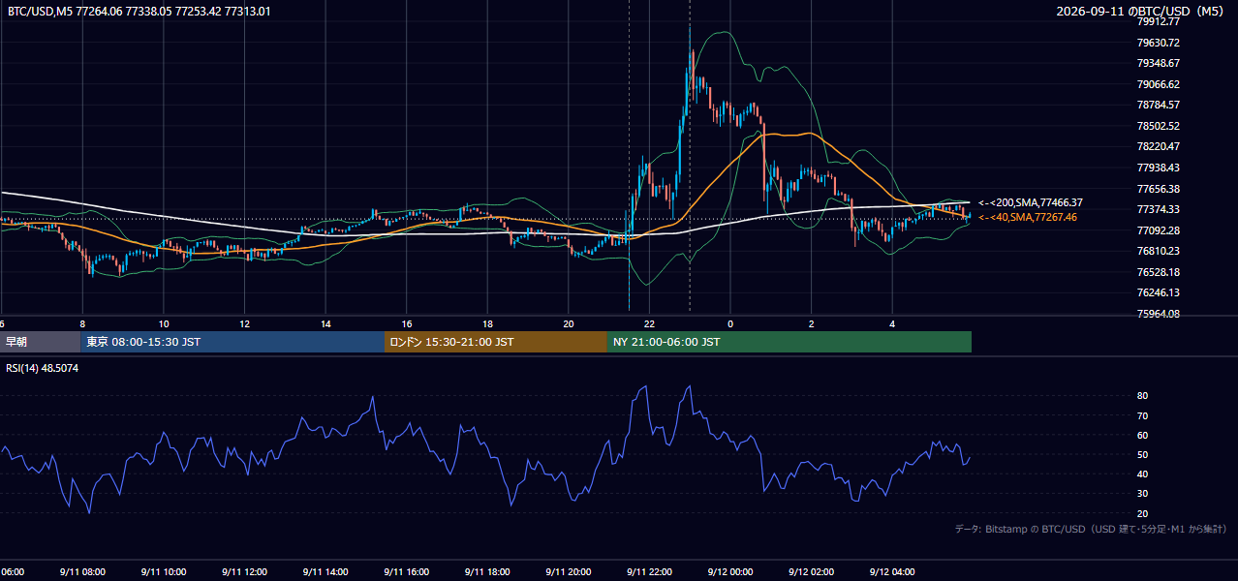Pick the RSI 20 level label
This screenshot has width=1238, height=581.
tap(1143, 513)
